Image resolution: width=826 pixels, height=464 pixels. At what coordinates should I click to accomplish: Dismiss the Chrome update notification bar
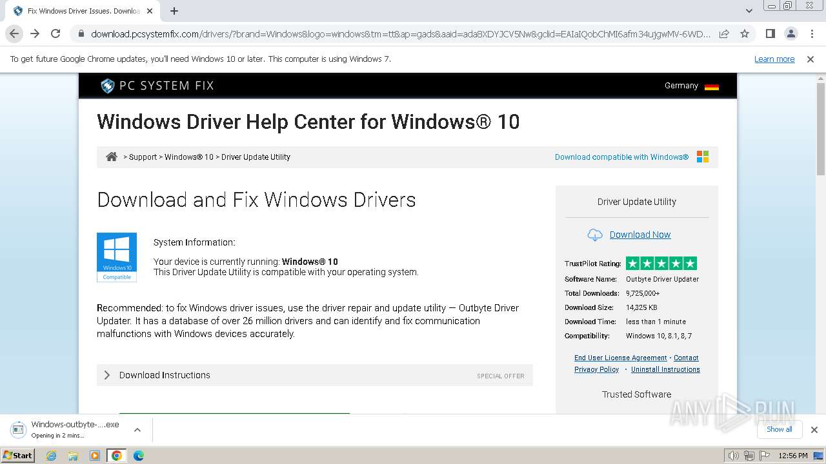[x=811, y=59]
